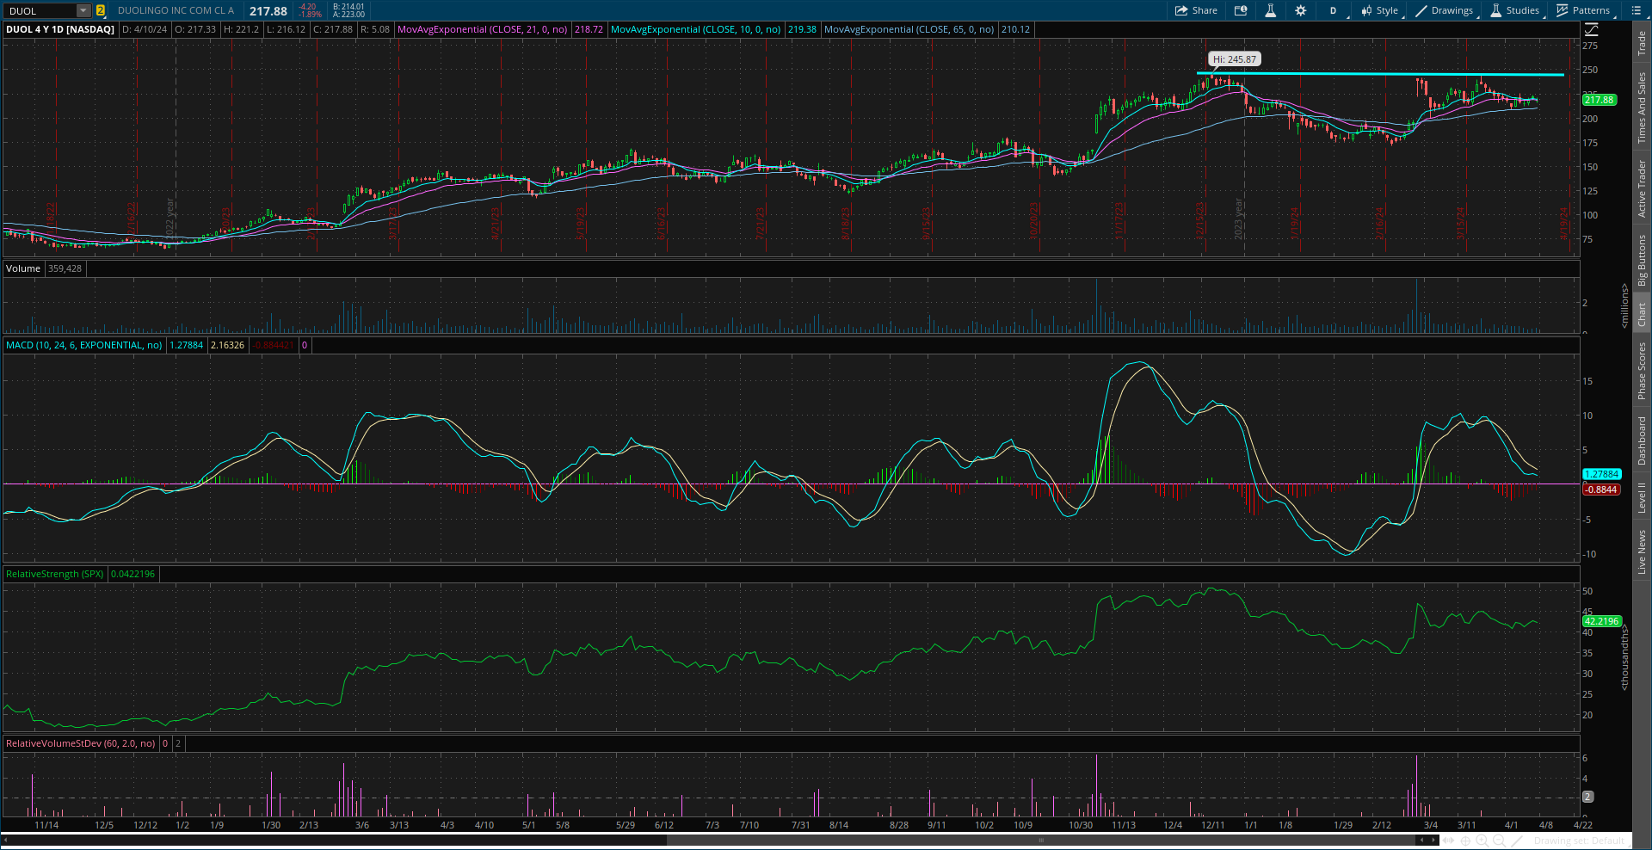
Task: Open the list menu dropdown at top right
Action: 1636,10
